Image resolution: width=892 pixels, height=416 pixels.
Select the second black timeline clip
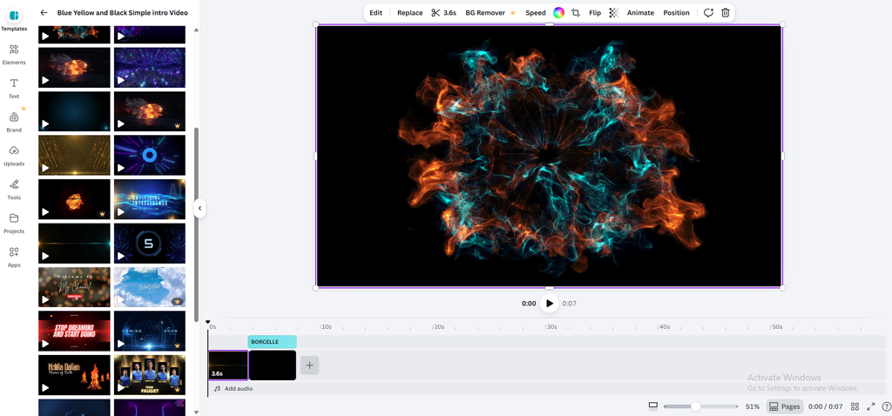[273, 365]
